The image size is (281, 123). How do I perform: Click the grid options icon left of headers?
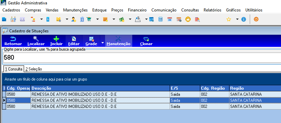point(4,88)
